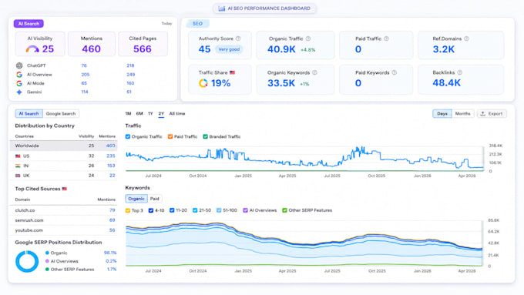Click the US flag beside Traffic Share
Viewport: 524px width, 295px height.
[x=232, y=72]
